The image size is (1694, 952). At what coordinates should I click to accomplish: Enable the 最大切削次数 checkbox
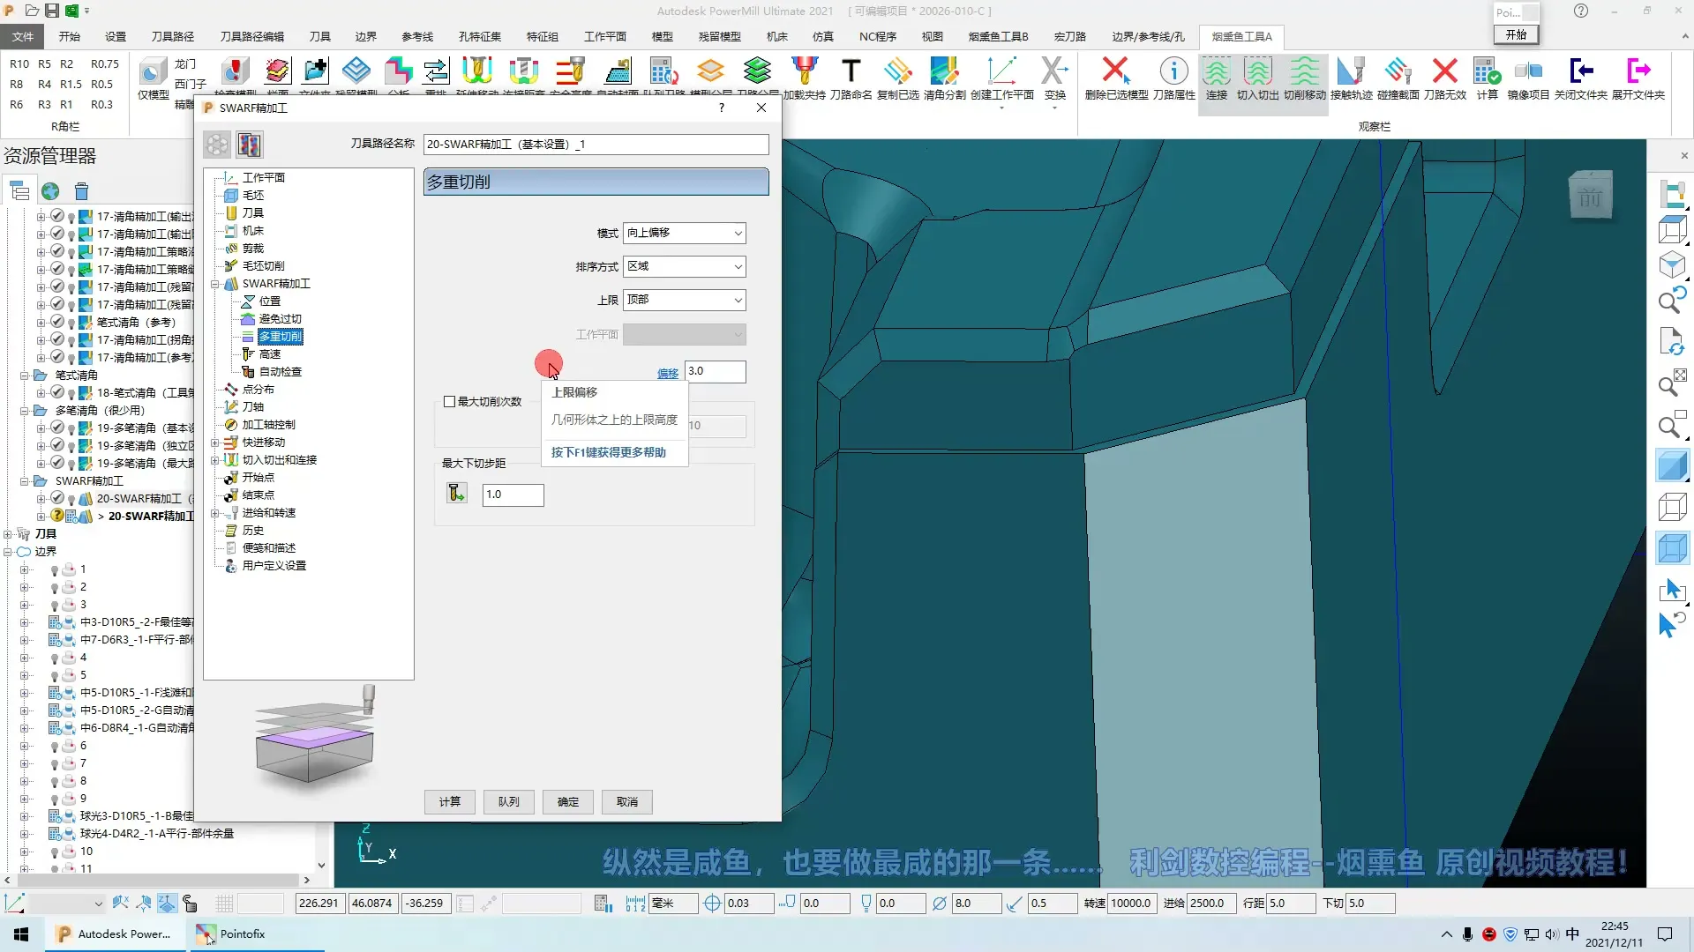[450, 402]
